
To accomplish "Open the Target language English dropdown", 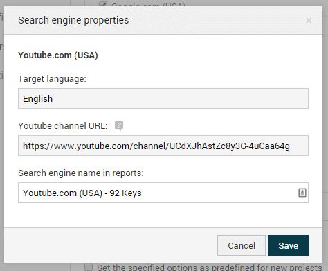I will point(163,98).
